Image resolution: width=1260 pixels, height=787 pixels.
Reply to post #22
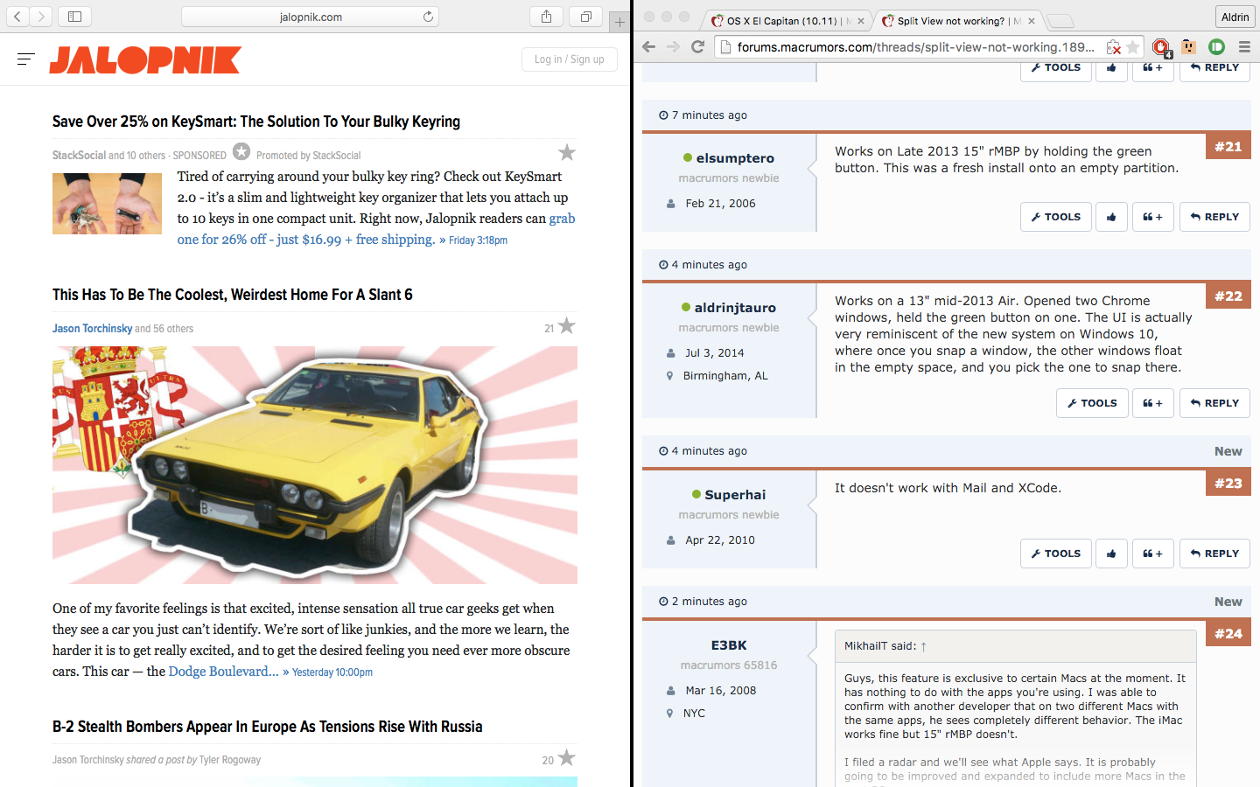pyautogui.click(x=1214, y=403)
